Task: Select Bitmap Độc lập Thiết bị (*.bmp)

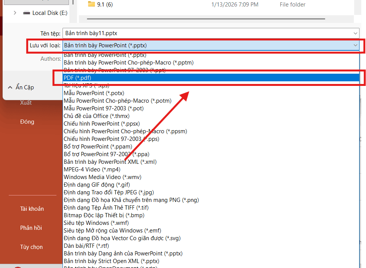Action: (x=211, y=215)
